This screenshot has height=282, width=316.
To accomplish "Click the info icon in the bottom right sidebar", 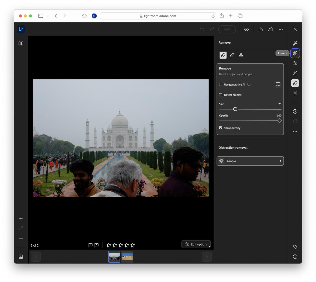I will click(x=295, y=256).
